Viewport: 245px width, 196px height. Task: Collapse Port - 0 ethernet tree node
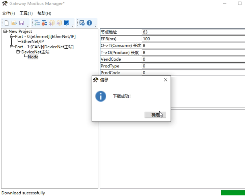click(x=12, y=37)
